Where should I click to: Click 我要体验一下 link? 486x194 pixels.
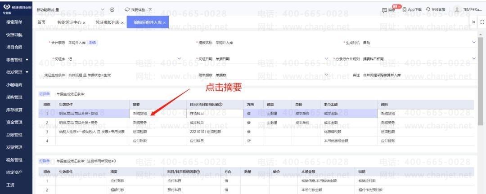point(138,10)
